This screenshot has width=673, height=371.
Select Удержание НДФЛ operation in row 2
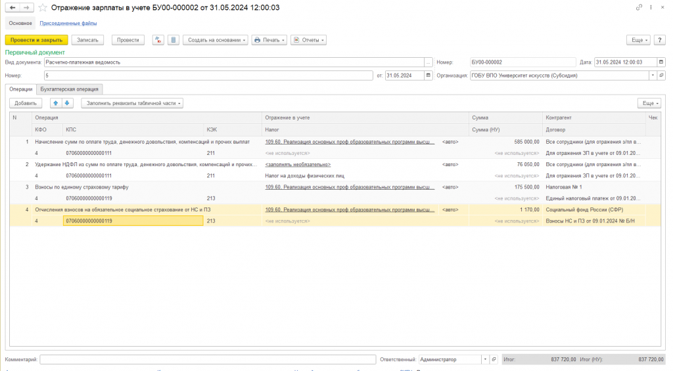(147, 164)
